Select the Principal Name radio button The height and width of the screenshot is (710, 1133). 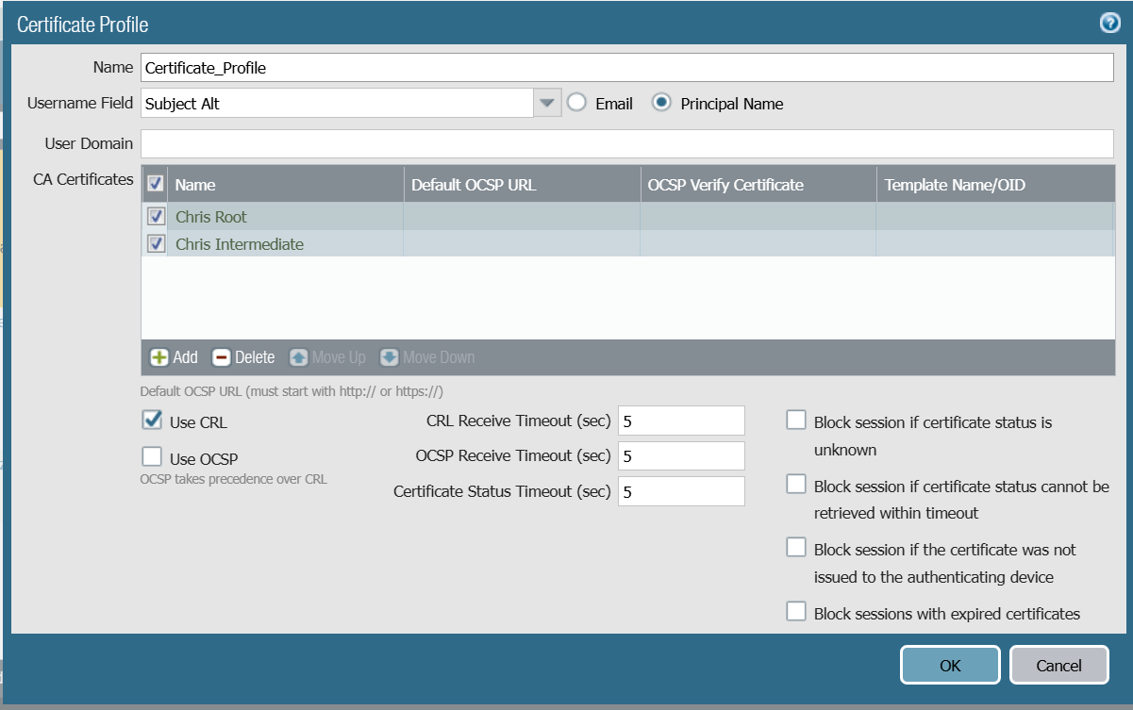point(662,103)
